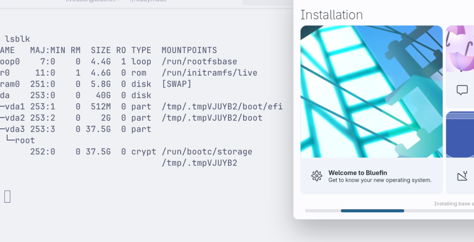Viewport: 474px width, 242px height.
Task: Click the crossed-out plant icon
Action: click(x=462, y=176)
